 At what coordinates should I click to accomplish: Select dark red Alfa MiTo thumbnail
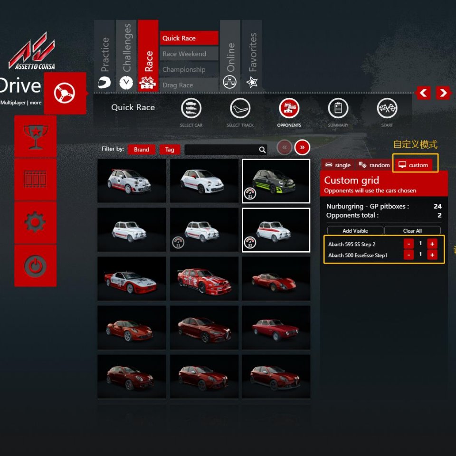tap(132, 377)
